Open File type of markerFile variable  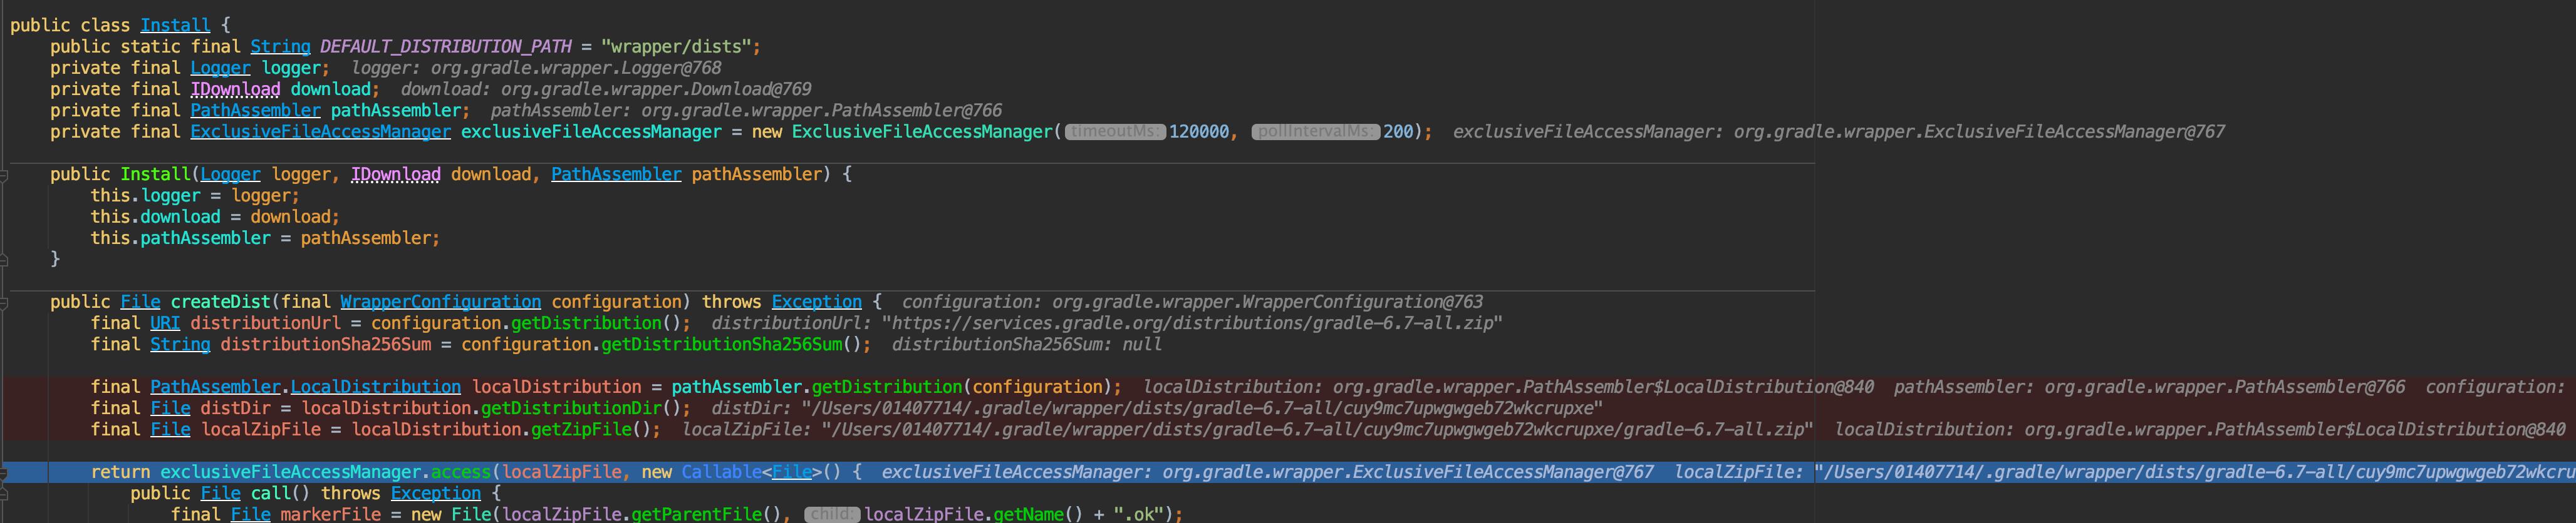(250, 514)
